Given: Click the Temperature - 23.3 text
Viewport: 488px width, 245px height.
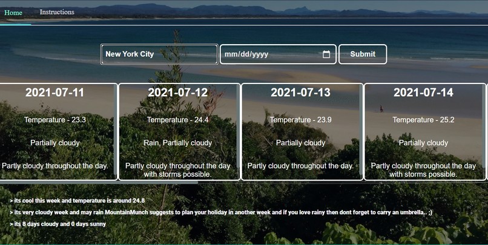Looking at the screenshot, I should (54, 120).
